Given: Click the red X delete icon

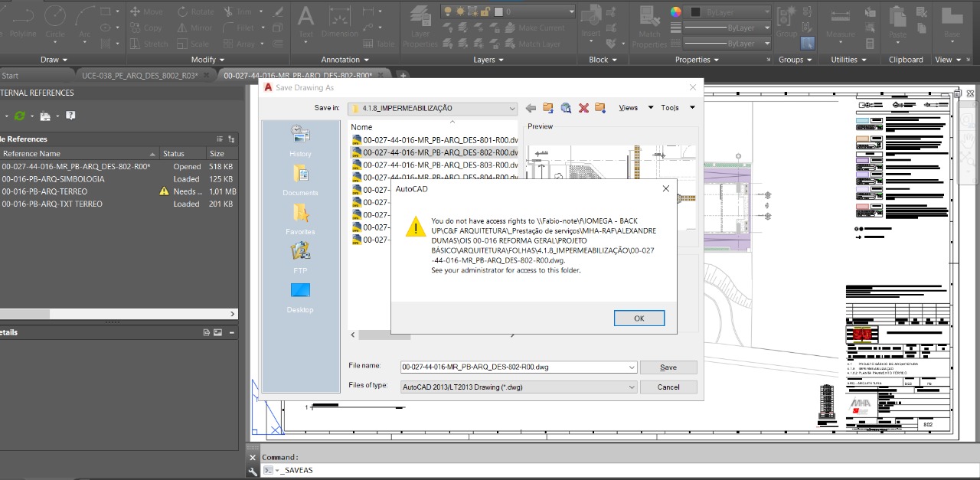Looking at the screenshot, I should [583, 108].
